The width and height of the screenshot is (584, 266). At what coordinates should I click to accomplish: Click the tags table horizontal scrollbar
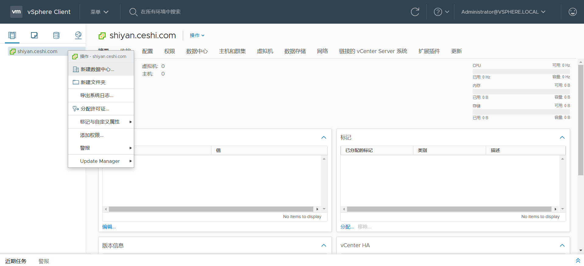click(x=449, y=209)
